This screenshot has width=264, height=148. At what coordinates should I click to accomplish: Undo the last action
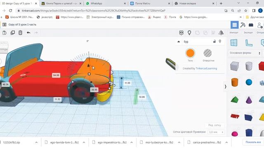point(28,32)
